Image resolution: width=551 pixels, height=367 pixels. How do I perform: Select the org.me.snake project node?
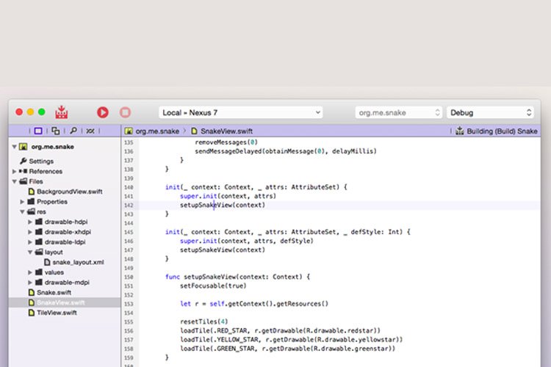52,147
